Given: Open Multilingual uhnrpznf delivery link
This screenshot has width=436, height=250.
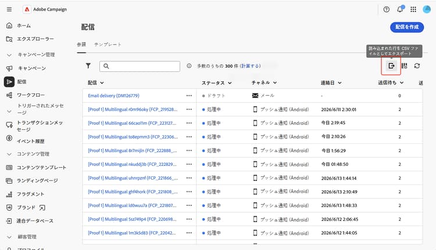Looking at the screenshot, I should tap(133, 178).
